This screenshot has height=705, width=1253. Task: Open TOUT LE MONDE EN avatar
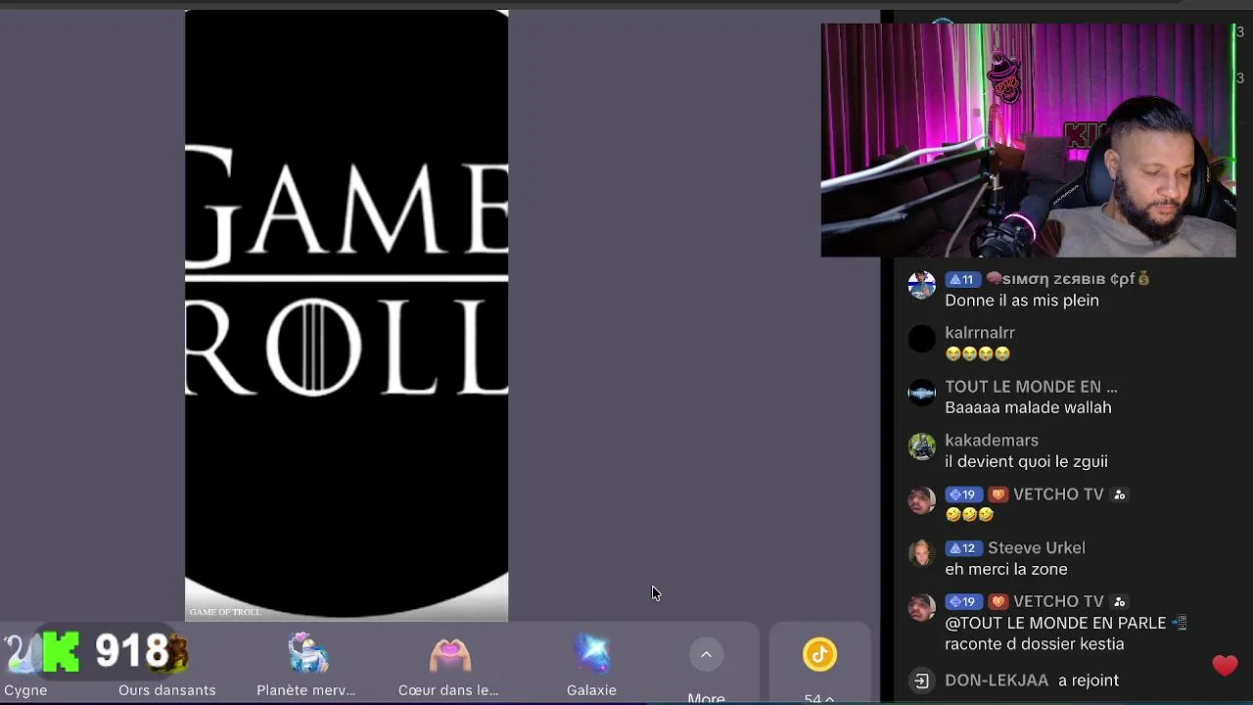click(922, 393)
